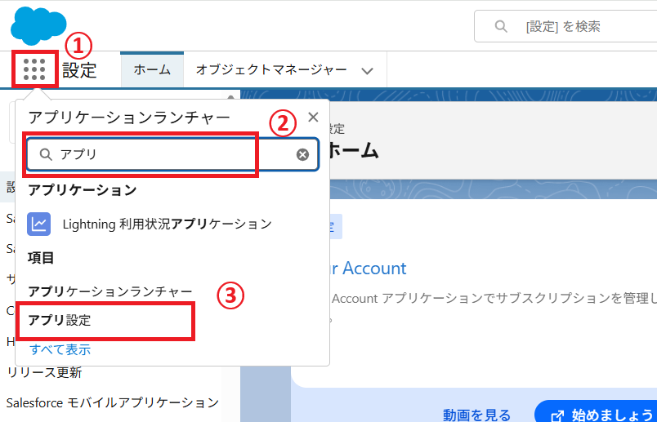Screen dimensions: 657x422
Task: Open the アプリ設定 item
Action: click(60, 320)
